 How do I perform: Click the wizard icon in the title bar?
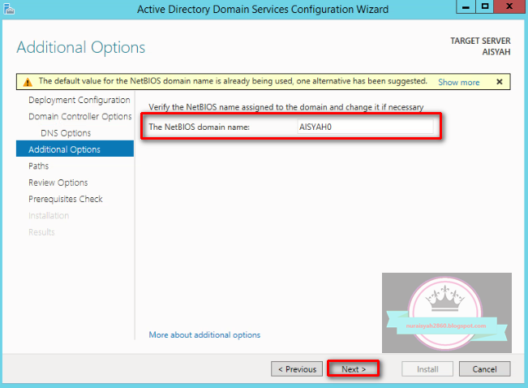tap(9, 9)
